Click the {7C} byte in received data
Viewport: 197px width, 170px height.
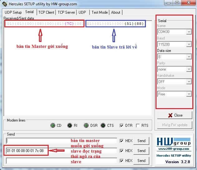point(69,24)
